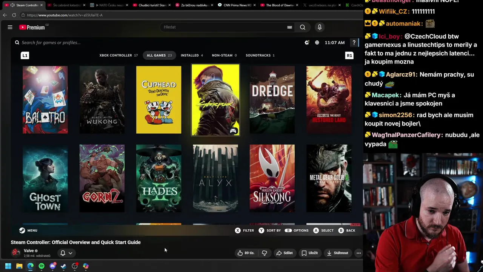Viewport: 483px width, 272px height.
Task: Click the X FILTER prompt
Action: tap(245, 230)
